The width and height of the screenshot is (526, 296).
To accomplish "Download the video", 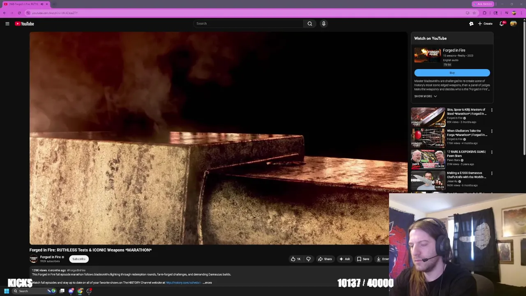I will [x=382, y=259].
